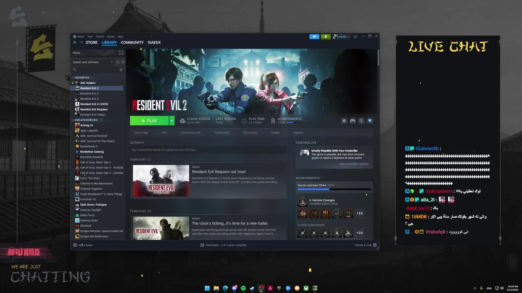The height and width of the screenshot is (293, 522).
Task: Open the Steam announcements megaphone button
Action: click(x=314, y=37)
